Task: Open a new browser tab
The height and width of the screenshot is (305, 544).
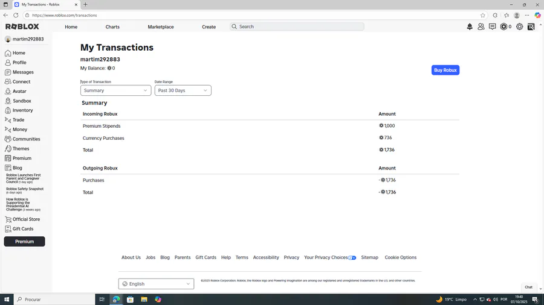Action: pyautogui.click(x=85, y=4)
